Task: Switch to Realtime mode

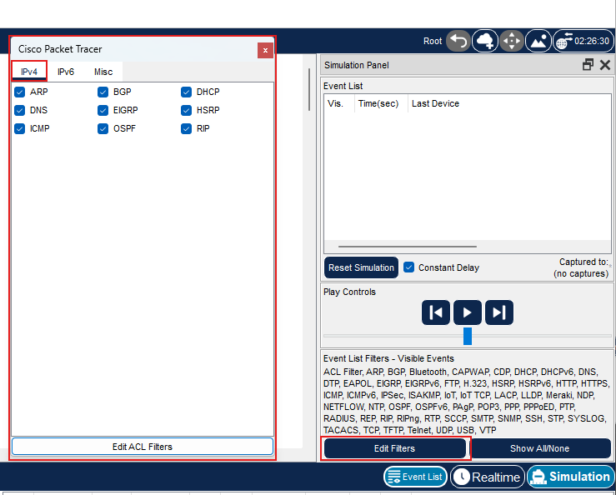Action: pyautogui.click(x=487, y=477)
